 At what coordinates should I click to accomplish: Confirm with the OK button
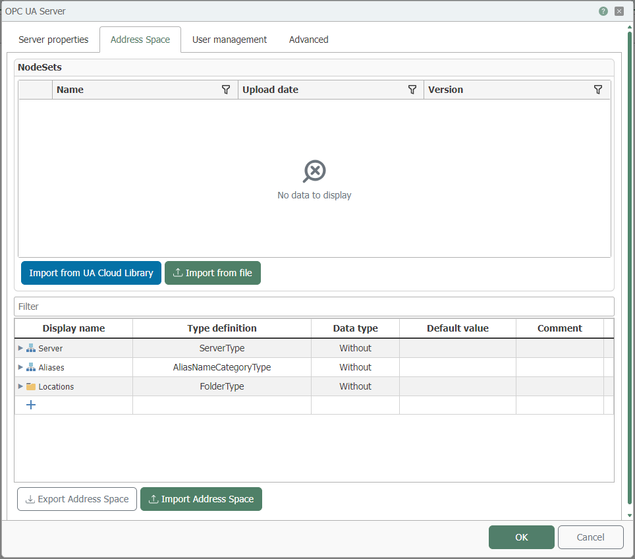coord(521,537)
